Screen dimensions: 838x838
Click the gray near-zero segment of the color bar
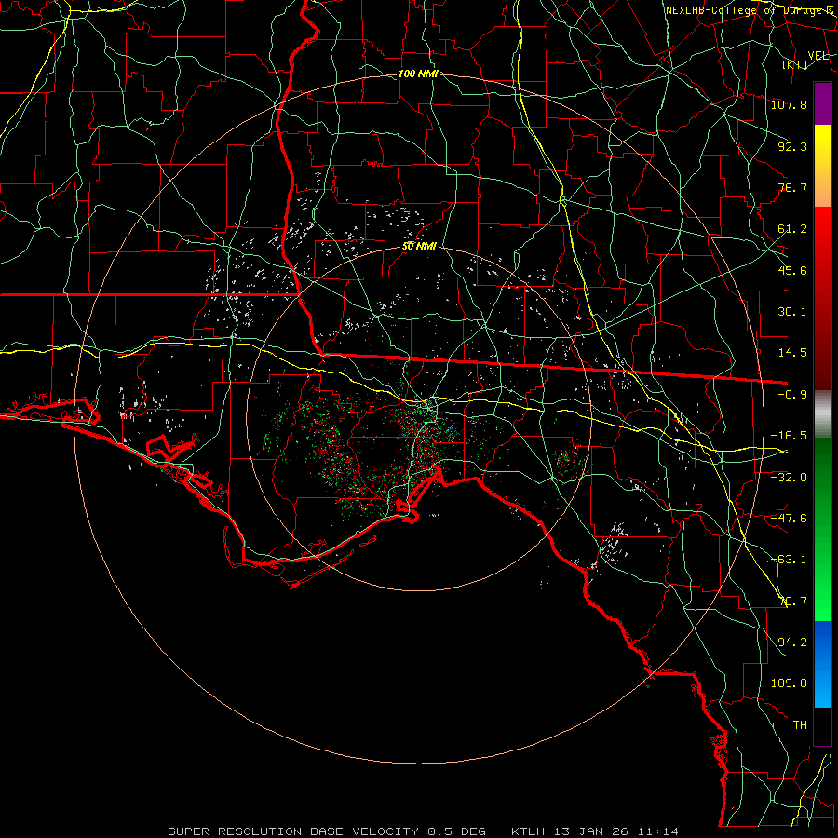coord(822,414)
